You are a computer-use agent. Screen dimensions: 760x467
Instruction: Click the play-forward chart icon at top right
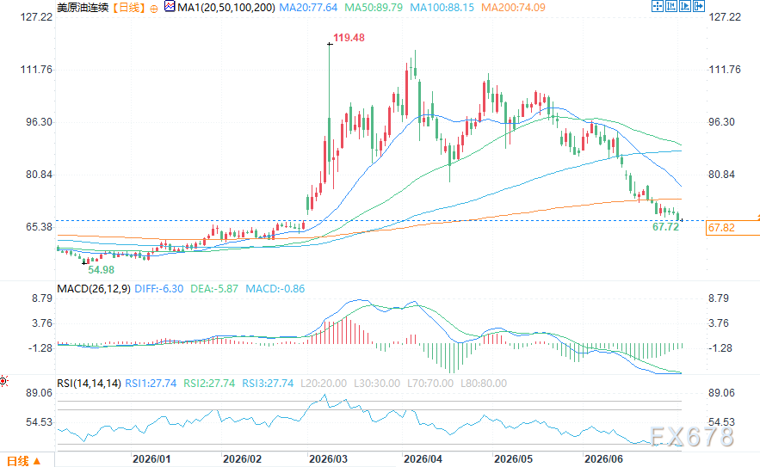click(685, 6)
